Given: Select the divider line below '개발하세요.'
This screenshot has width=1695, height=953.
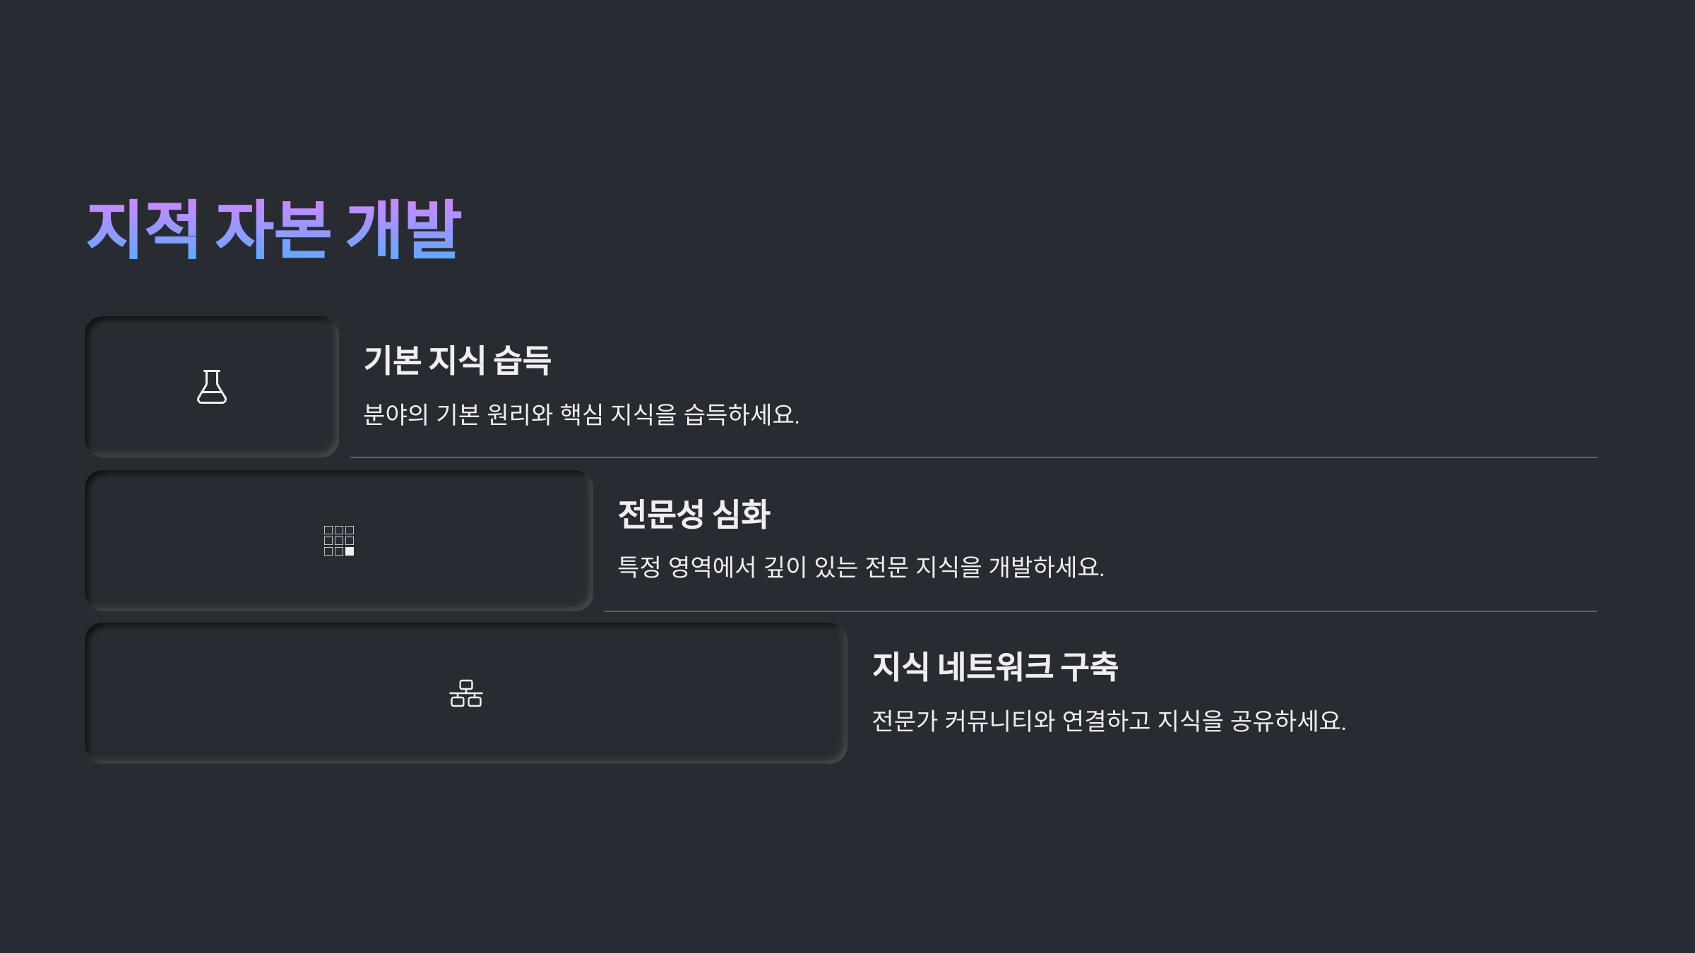Looking at the screenshot, I should point(1101,611).
